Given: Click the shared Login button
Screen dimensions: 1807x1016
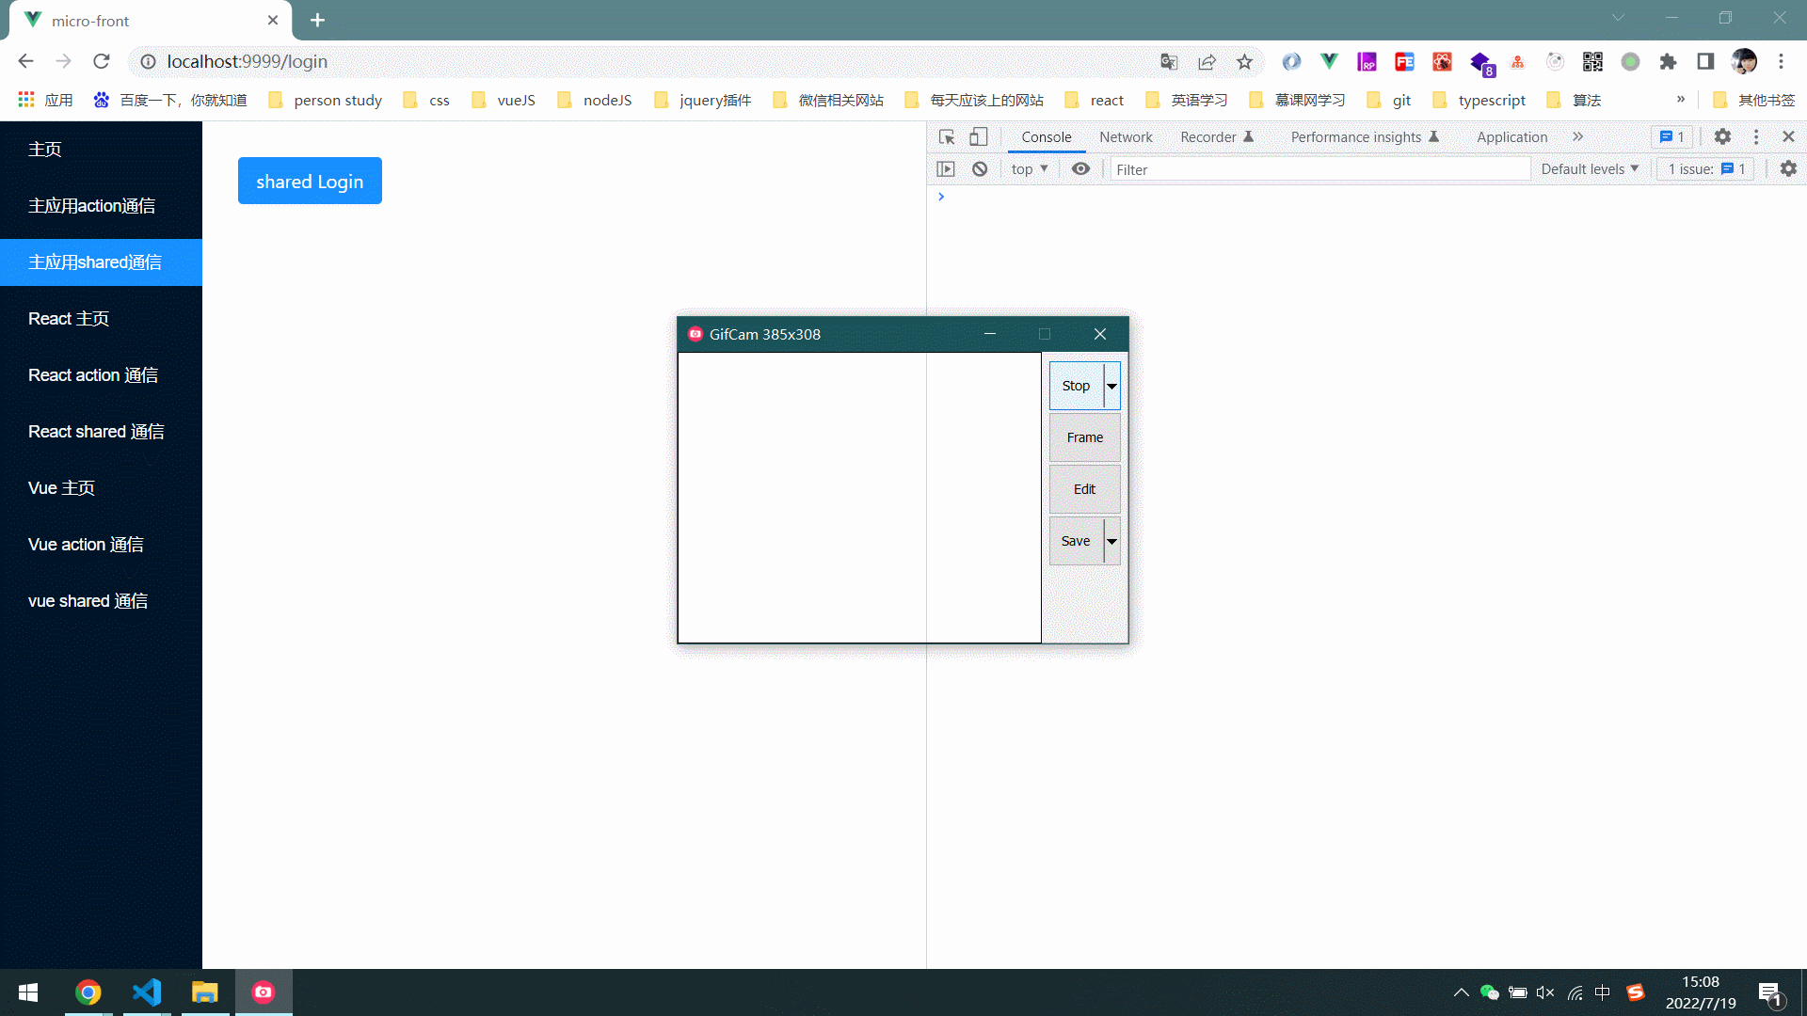Looking at the screenshot, I should point(310,181).
